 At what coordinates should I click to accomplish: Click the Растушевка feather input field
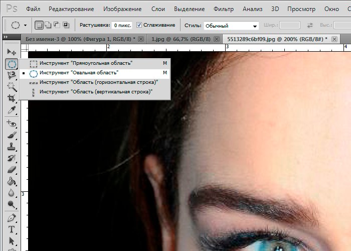point(122,25)
